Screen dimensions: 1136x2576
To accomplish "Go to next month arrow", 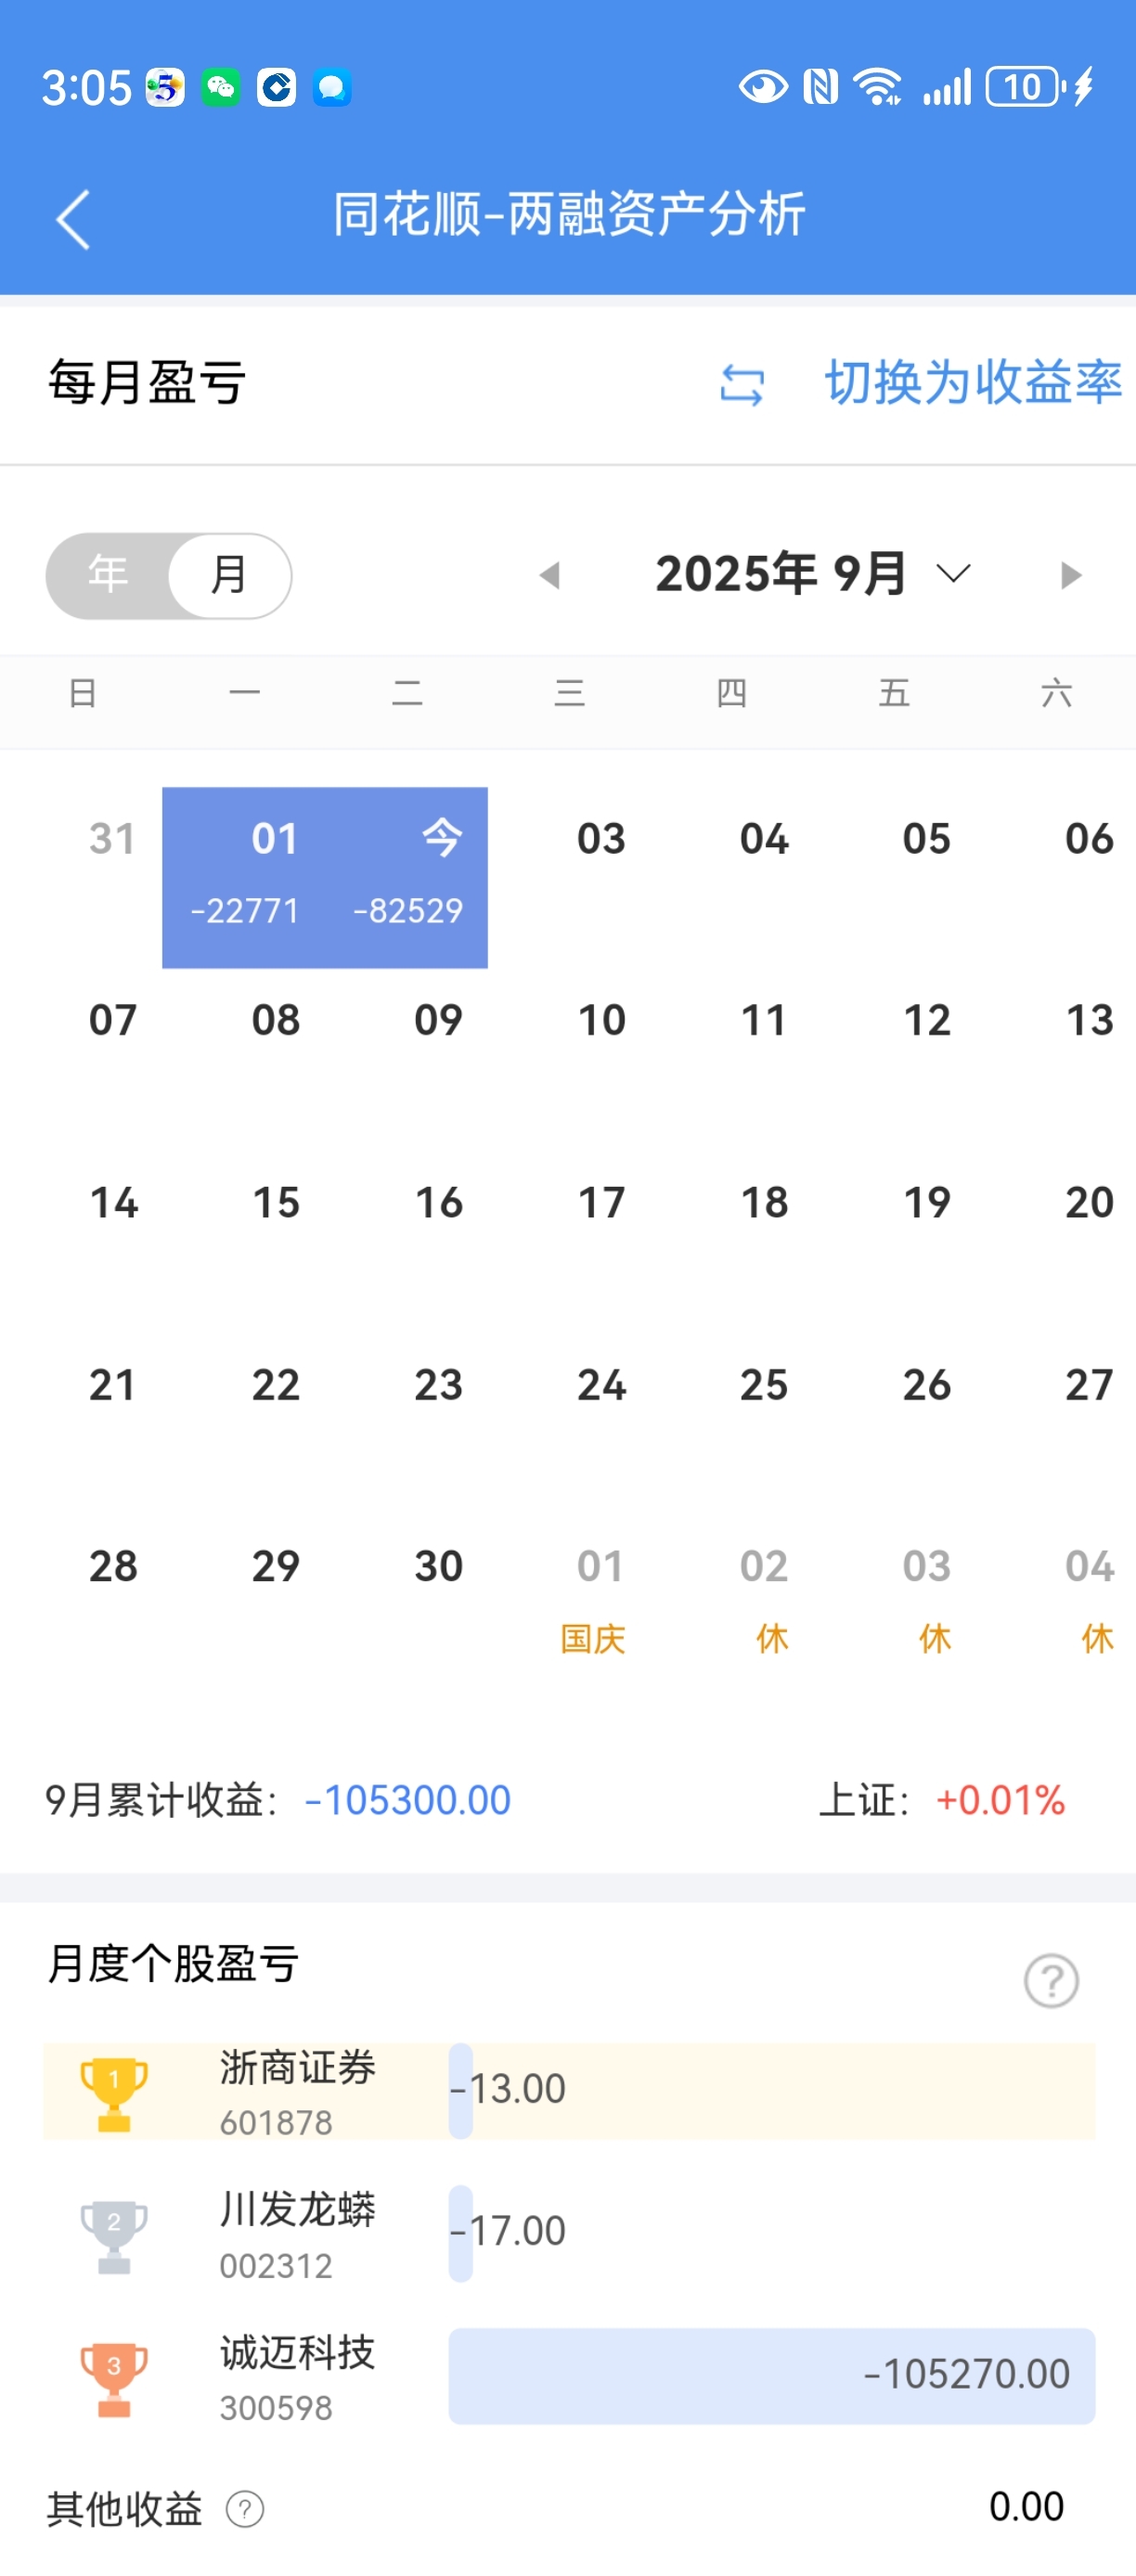I will click(1071, 575).
